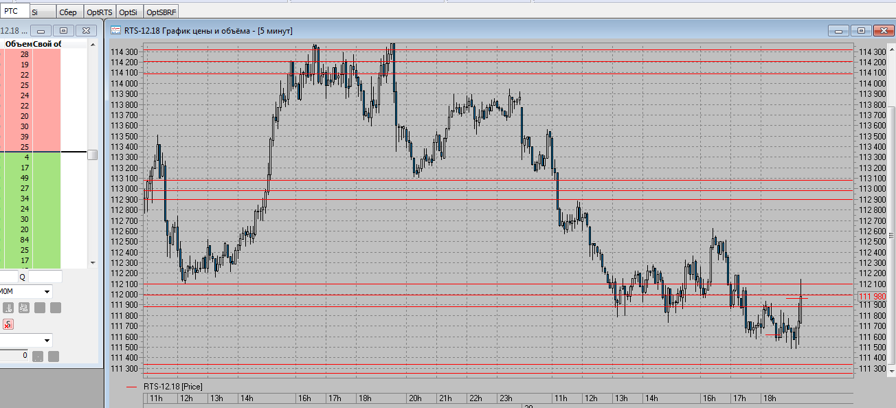
Task: Click the Объем column header
Action: (19, 44)
